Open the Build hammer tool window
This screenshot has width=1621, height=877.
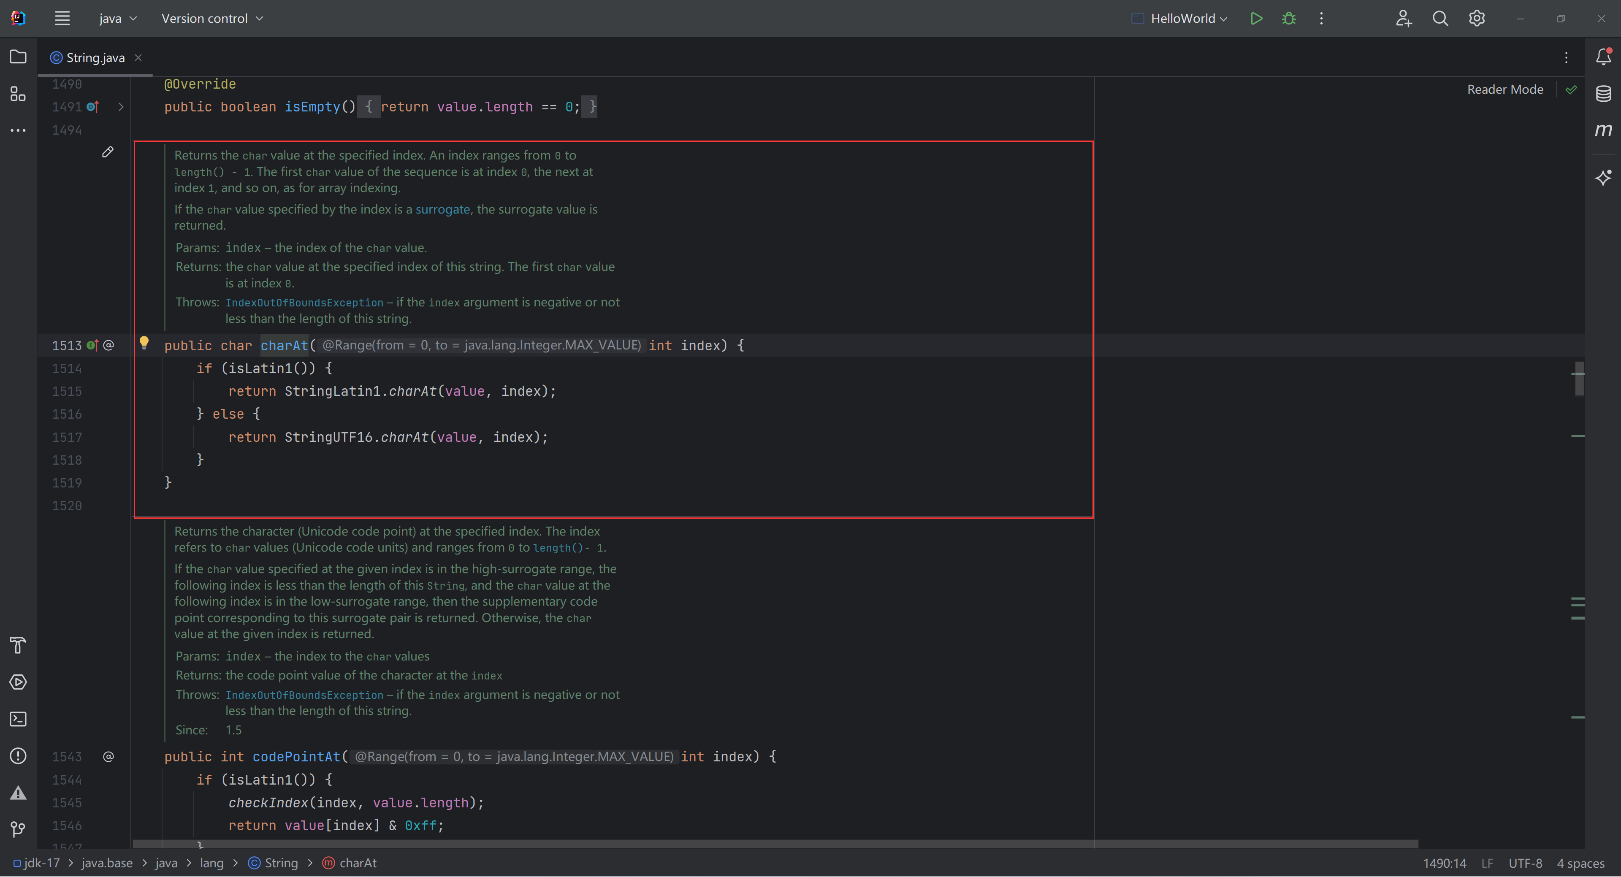[x=18, y=645]
